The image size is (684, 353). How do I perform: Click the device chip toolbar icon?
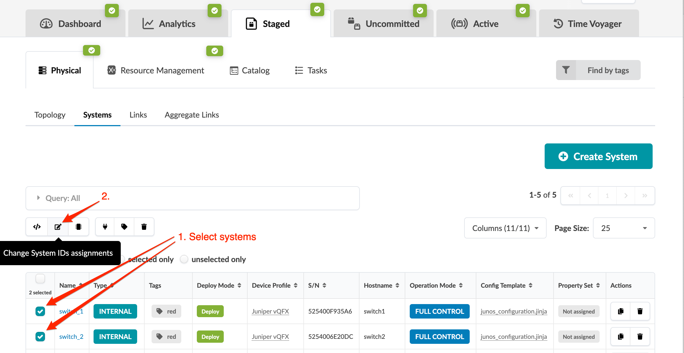click(x=79, y=227)
